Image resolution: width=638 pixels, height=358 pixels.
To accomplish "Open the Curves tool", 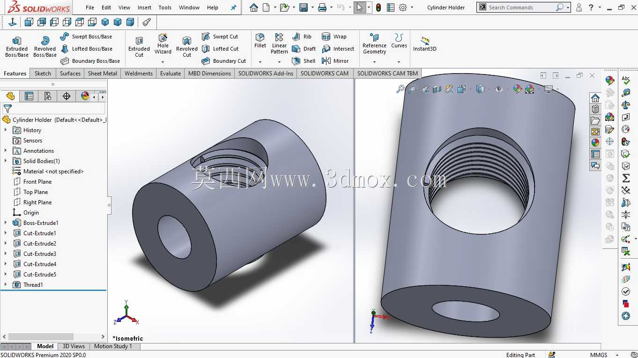I will 399,41.
